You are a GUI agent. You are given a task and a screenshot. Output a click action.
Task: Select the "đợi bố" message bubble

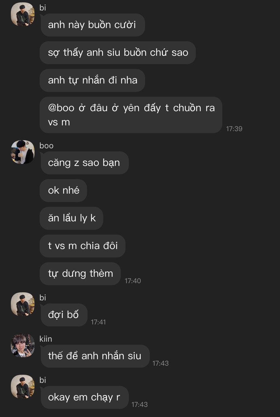point(64,315)
